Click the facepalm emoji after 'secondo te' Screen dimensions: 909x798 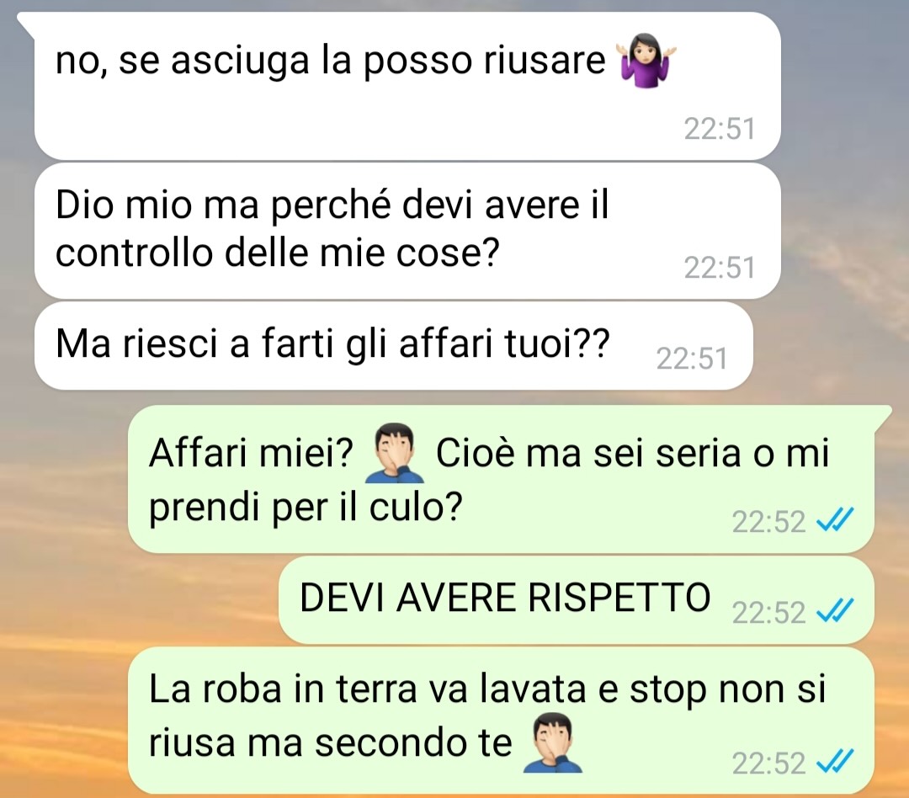(552, 743)
